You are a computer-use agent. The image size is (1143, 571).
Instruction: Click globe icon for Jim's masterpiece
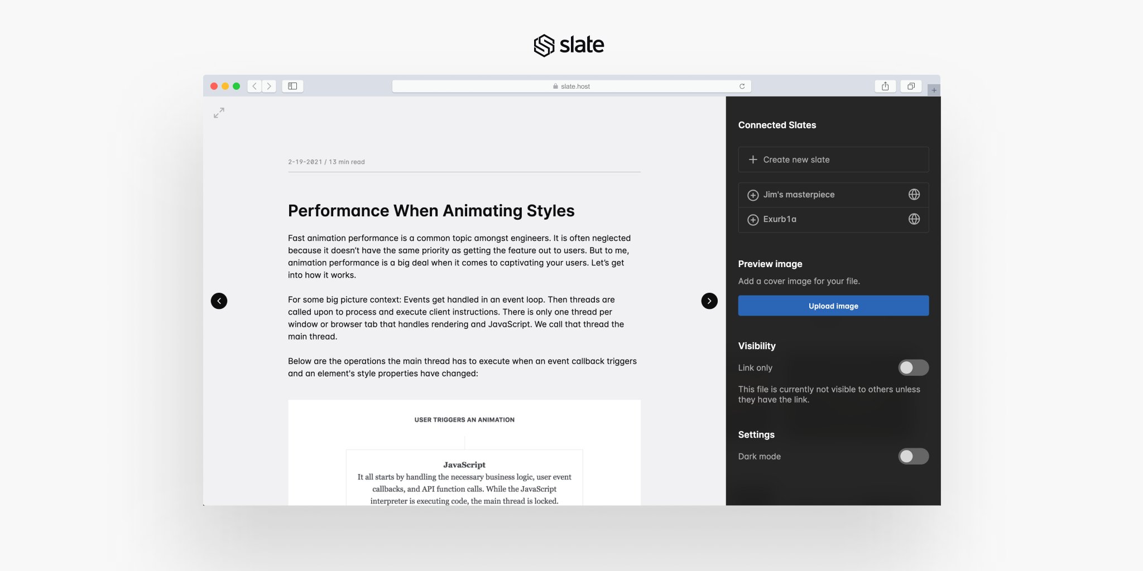coord(914,195)
